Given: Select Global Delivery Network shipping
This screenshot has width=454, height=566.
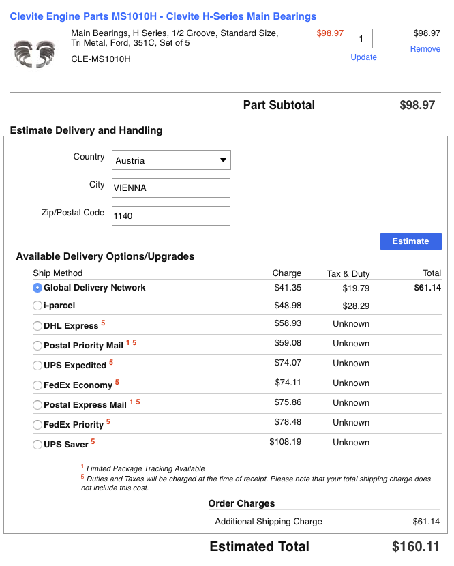Looking at the screenshot, I should (x=37, y=288).
